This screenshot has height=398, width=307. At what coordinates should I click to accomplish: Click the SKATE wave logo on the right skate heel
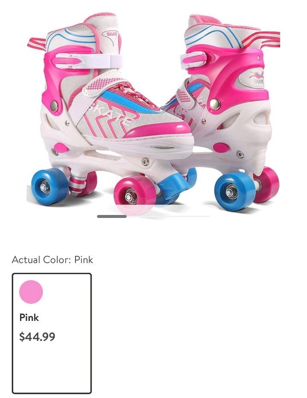pyautogui.click(x=256, y=78)
